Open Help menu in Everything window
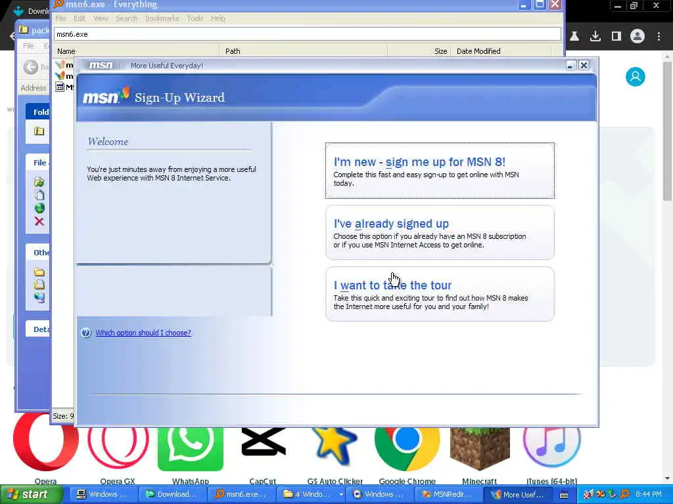Image resolution: width=673 pixels, height=504 pixels. (x=218, y=18)
